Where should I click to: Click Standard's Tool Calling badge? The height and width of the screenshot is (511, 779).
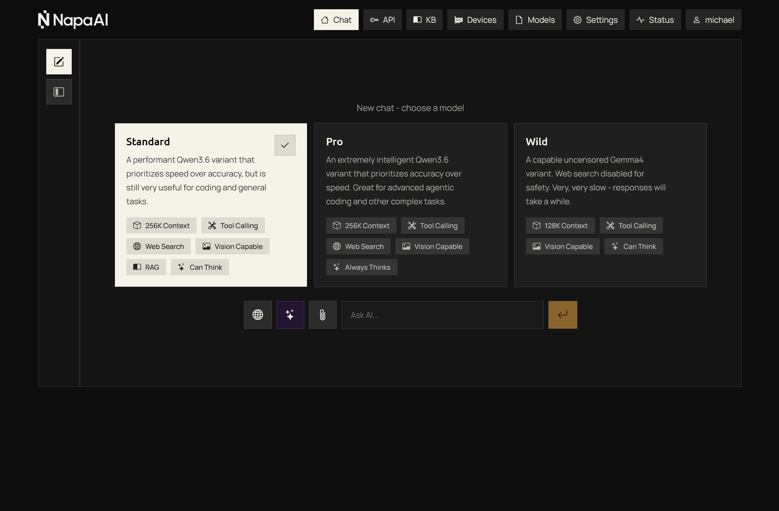233,225
